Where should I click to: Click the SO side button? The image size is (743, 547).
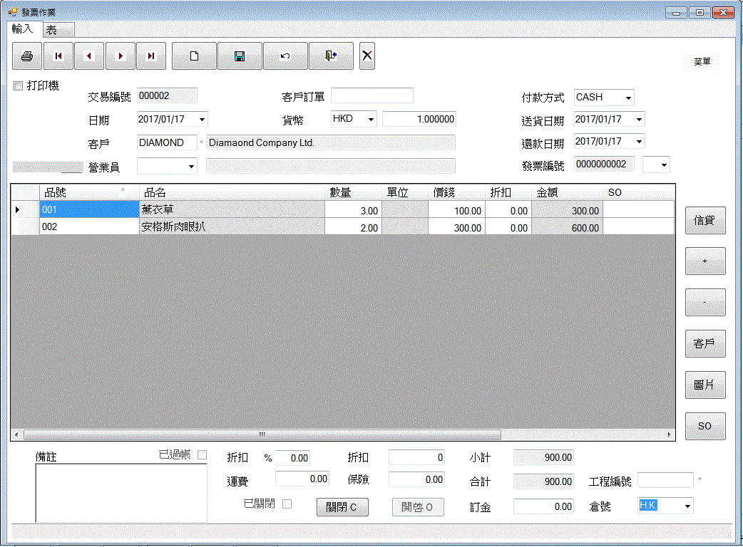click(705, 427)
